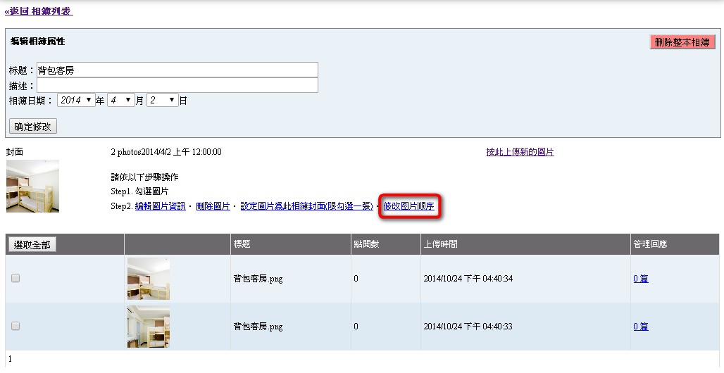Click the 刪除整本相簿 button
Screen dimensions: 724x373
coord(682,42)
